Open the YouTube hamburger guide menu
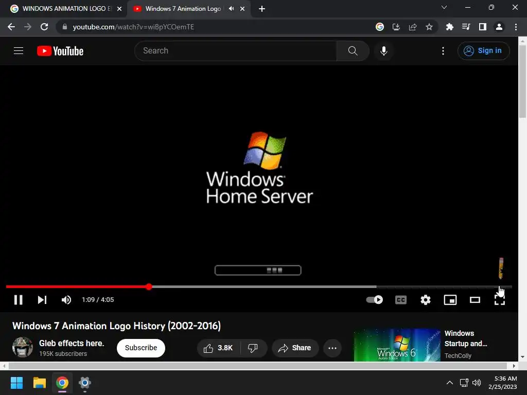The height and width of the screenshot is (395, 527). [x=19, y=51]
